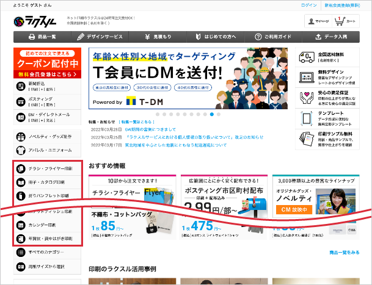Screen dimensions: 372x285
Task: Click the Raksul logo
Action: pos(35,21)
